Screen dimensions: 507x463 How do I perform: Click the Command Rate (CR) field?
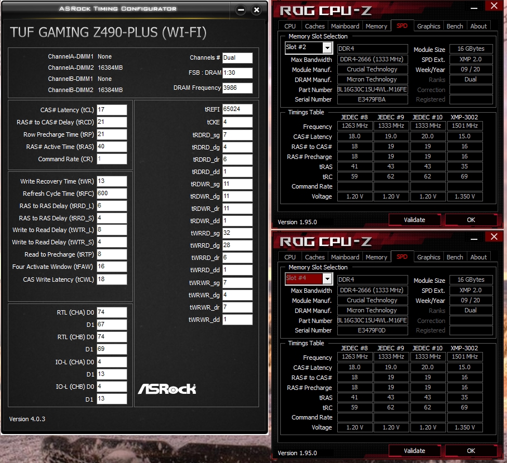click(x=112, y=159)
